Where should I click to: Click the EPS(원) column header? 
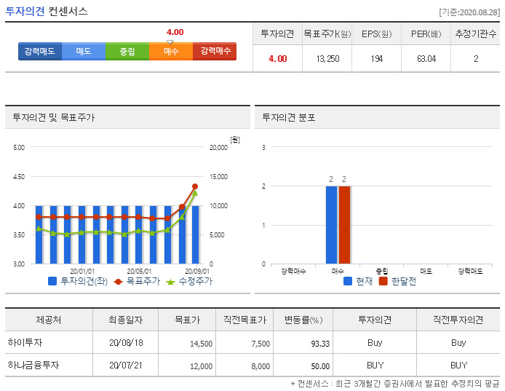point(376,33)
